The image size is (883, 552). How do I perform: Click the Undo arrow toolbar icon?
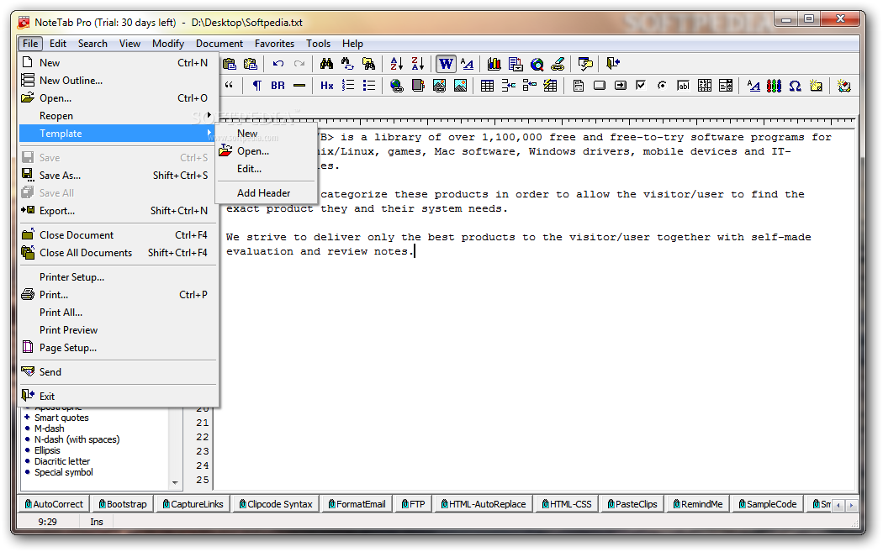pyautogui.click(x=278, y=64)
